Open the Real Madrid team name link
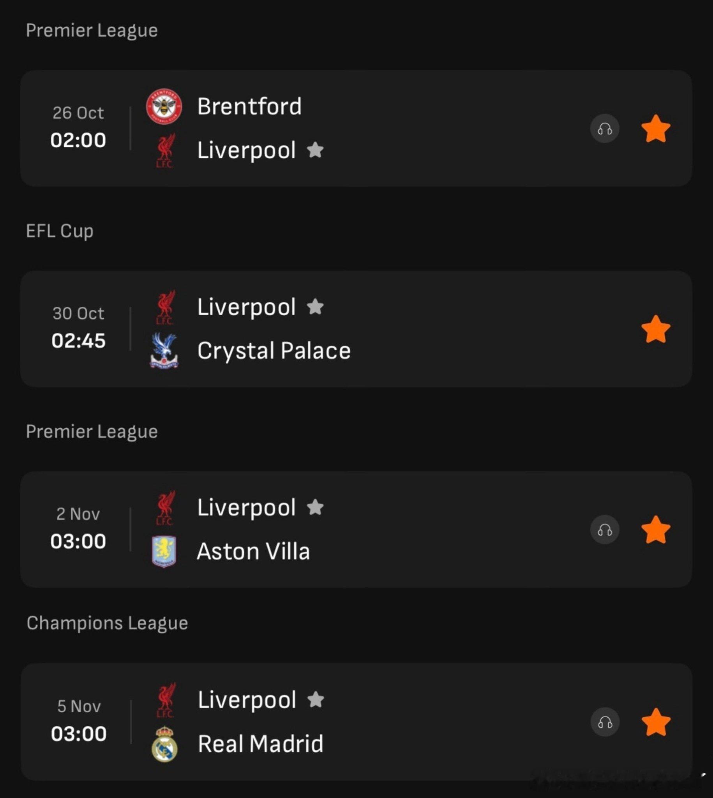 pos(261,743)
